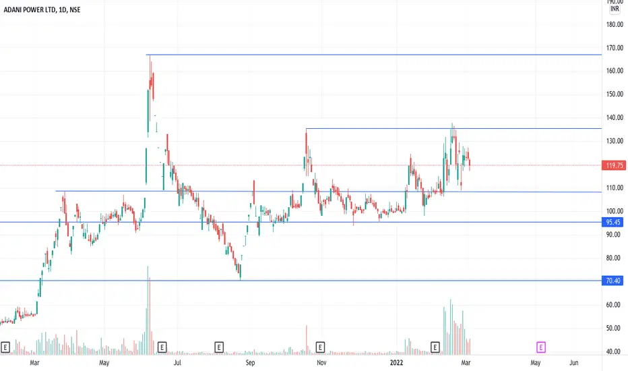
Task: Click the Mar label right after 2022
Action: 466,363
